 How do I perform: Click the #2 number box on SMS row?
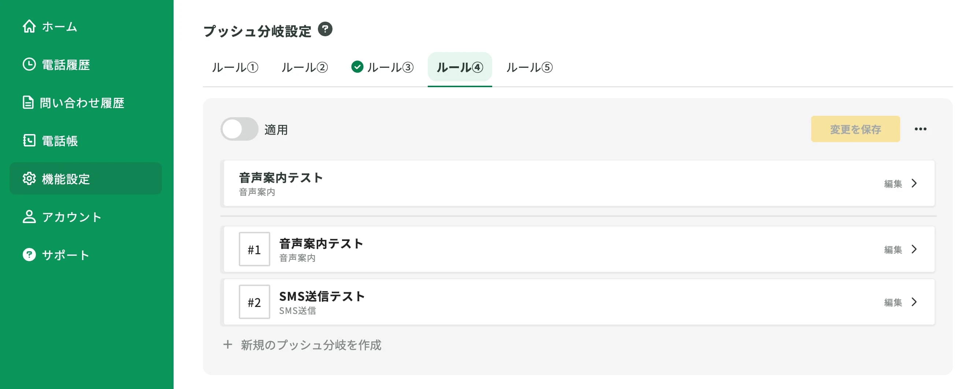254,302
